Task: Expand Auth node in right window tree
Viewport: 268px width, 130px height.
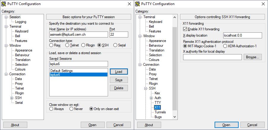Action: pos(151,98)
